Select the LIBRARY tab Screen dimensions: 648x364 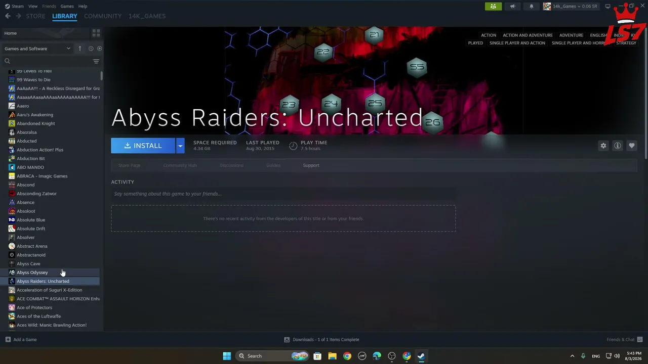[65, 16]
